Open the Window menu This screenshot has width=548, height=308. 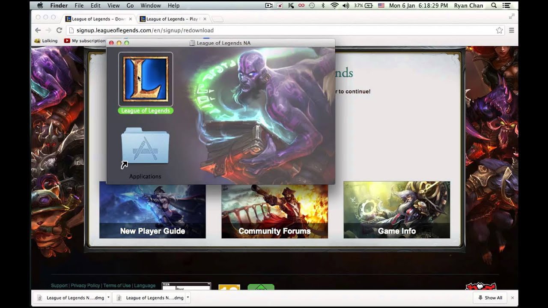coord(151,6)
